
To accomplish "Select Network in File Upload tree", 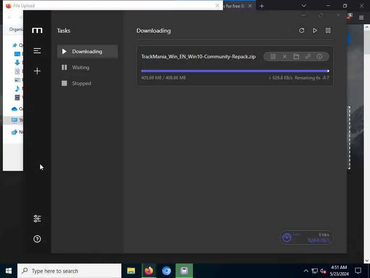I will 17,132.
